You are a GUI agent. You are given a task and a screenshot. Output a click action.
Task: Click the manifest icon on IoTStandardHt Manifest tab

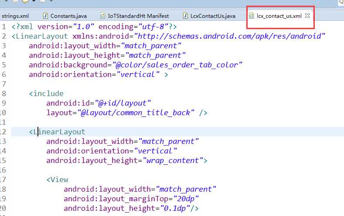point(102,16)
